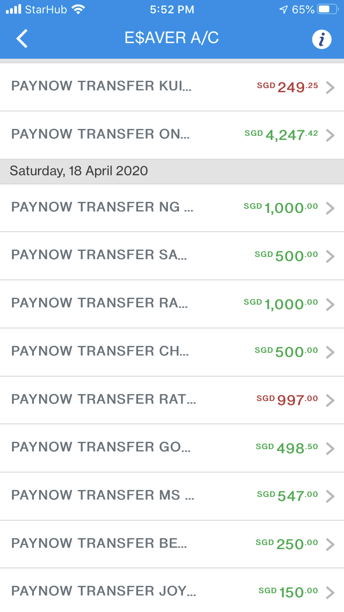The width and height of the screenshot is (344, 612).
Task: Open PAYNOW TRANSFER KUI transaction
Action: [101, 86]
